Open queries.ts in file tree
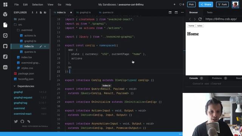 (x=30, y=52)
